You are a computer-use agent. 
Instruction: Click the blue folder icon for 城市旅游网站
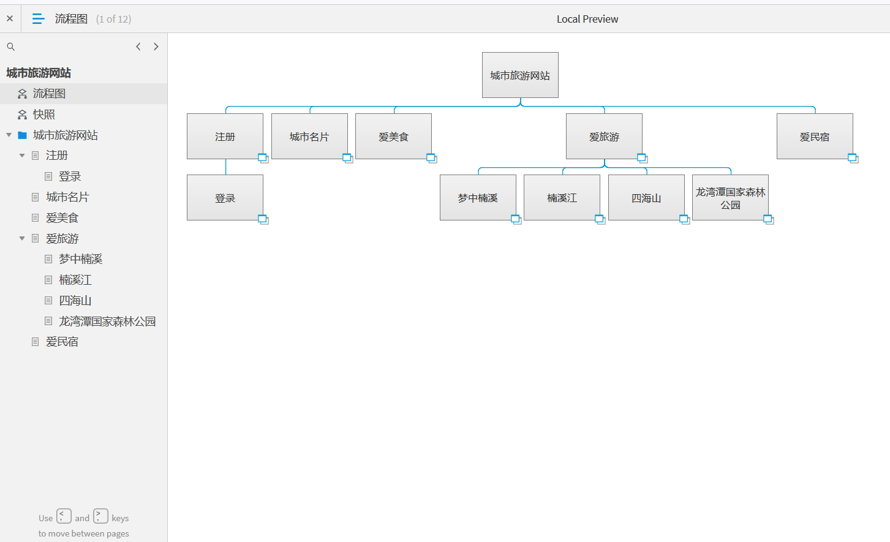tap(23, 135)
